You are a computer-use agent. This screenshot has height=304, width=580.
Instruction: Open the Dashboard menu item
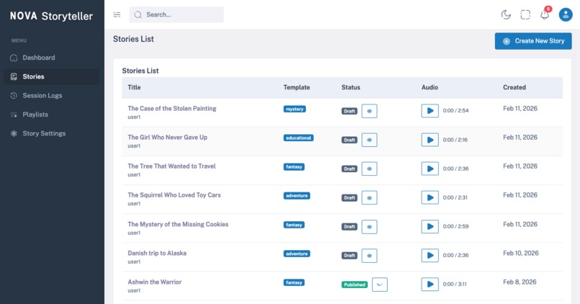[52, 58]
